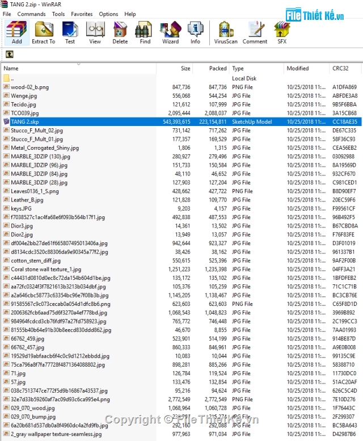
Task: Sort by Type column header
Action: coord(256,68)
